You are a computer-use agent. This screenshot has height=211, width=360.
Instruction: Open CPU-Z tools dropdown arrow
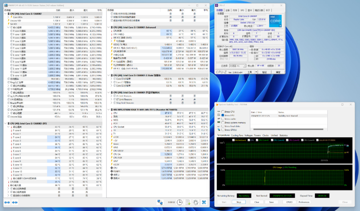tap(257, 72)
